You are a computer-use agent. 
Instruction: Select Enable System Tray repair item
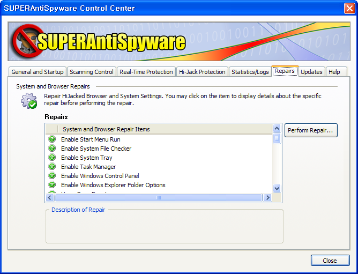(86, 158)
